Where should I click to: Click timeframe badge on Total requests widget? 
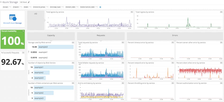pyautogui.click(x=123, y=43)
